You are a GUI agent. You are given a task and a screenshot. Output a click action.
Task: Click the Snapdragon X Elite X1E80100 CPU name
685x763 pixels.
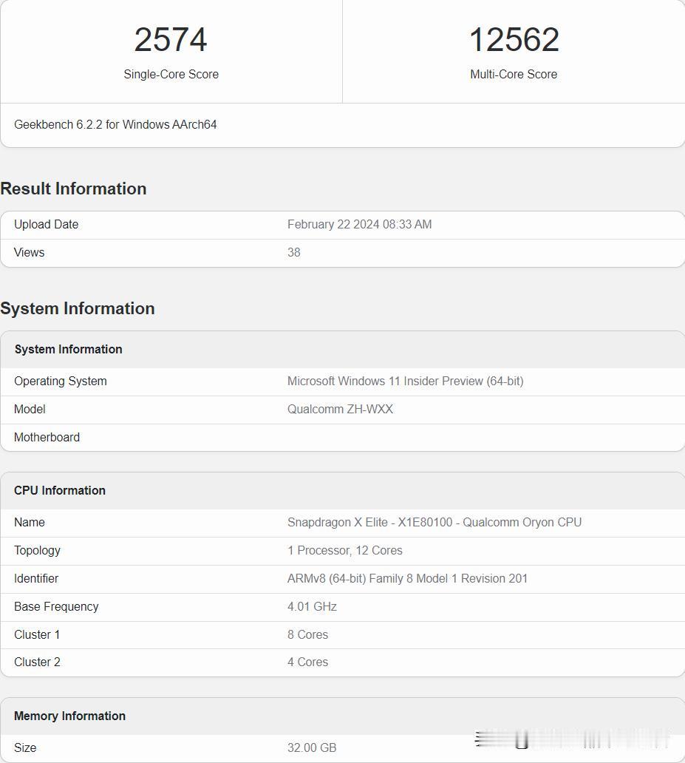point(434,522)
